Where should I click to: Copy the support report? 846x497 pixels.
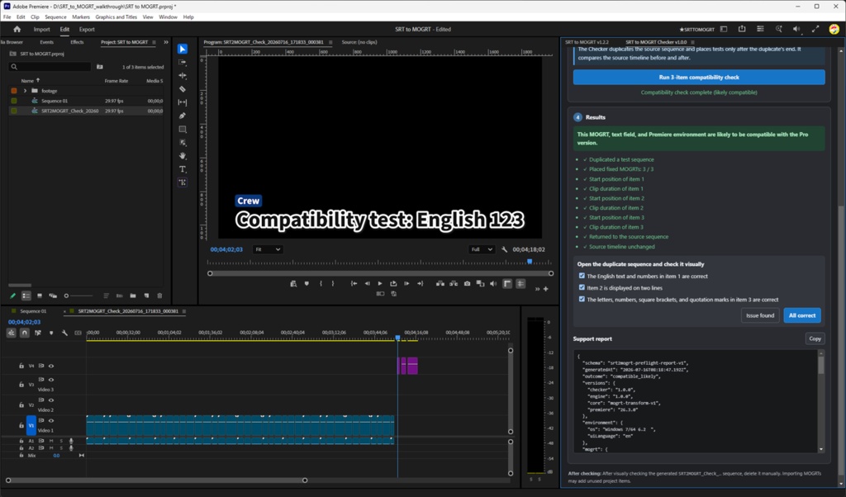[815, 338]
